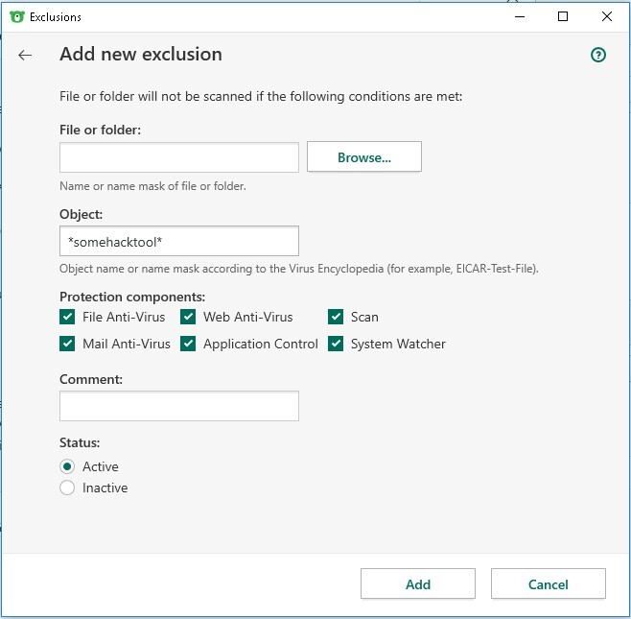
Task: Disable the Scan component checkbox
Action: click(336, 317)
